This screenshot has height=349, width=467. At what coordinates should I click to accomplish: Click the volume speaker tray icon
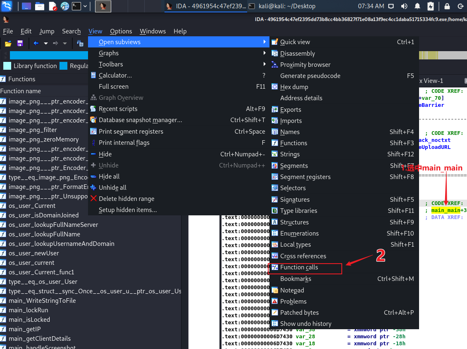[x=404, y=6]
